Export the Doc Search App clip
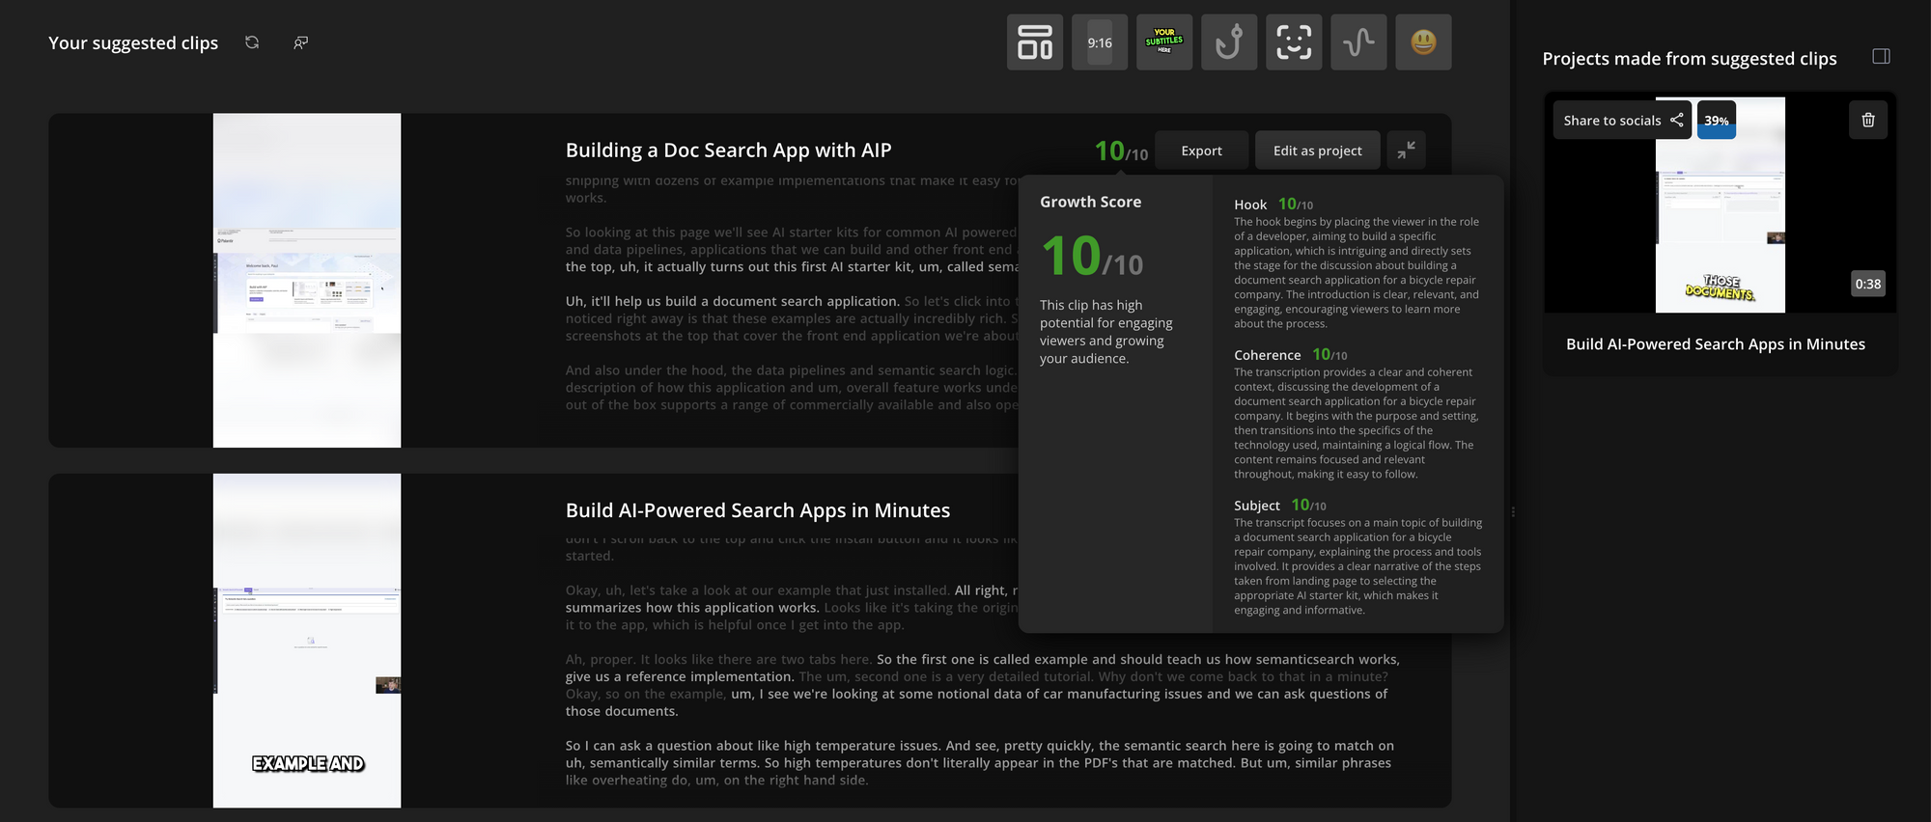 point(1201,151)
